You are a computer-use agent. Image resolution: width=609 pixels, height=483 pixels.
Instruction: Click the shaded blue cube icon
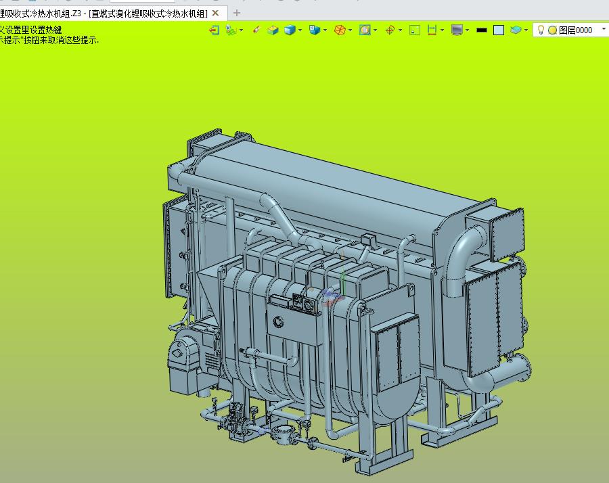tap(290, 30)
